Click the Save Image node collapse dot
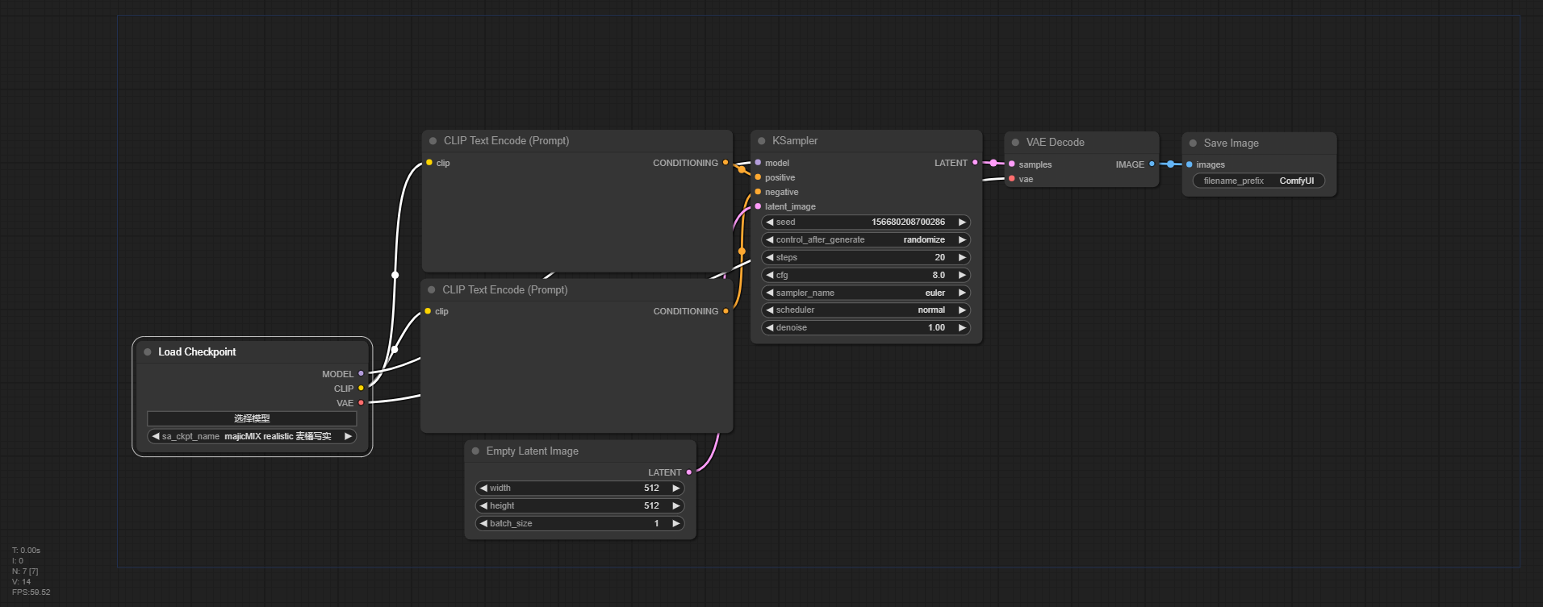This screenshot has height=607, width=1543. pos(1193,143)
